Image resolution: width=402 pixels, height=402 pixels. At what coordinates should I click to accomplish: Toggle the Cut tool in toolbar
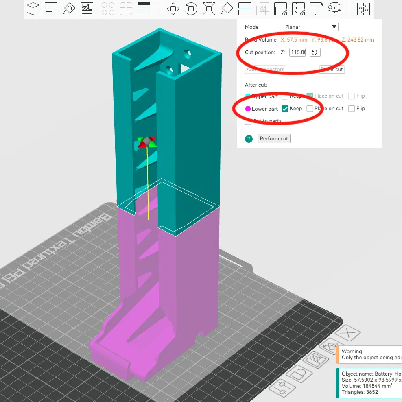245,9
